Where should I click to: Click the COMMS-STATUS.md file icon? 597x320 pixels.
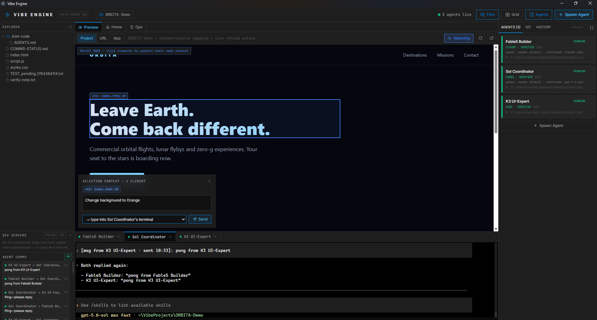point(7,49)
